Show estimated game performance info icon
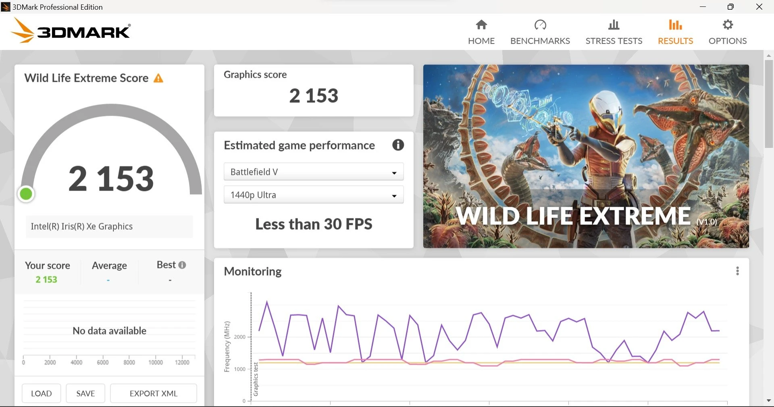774x407 pixels. pyautogui.click(x=398, y=145)
